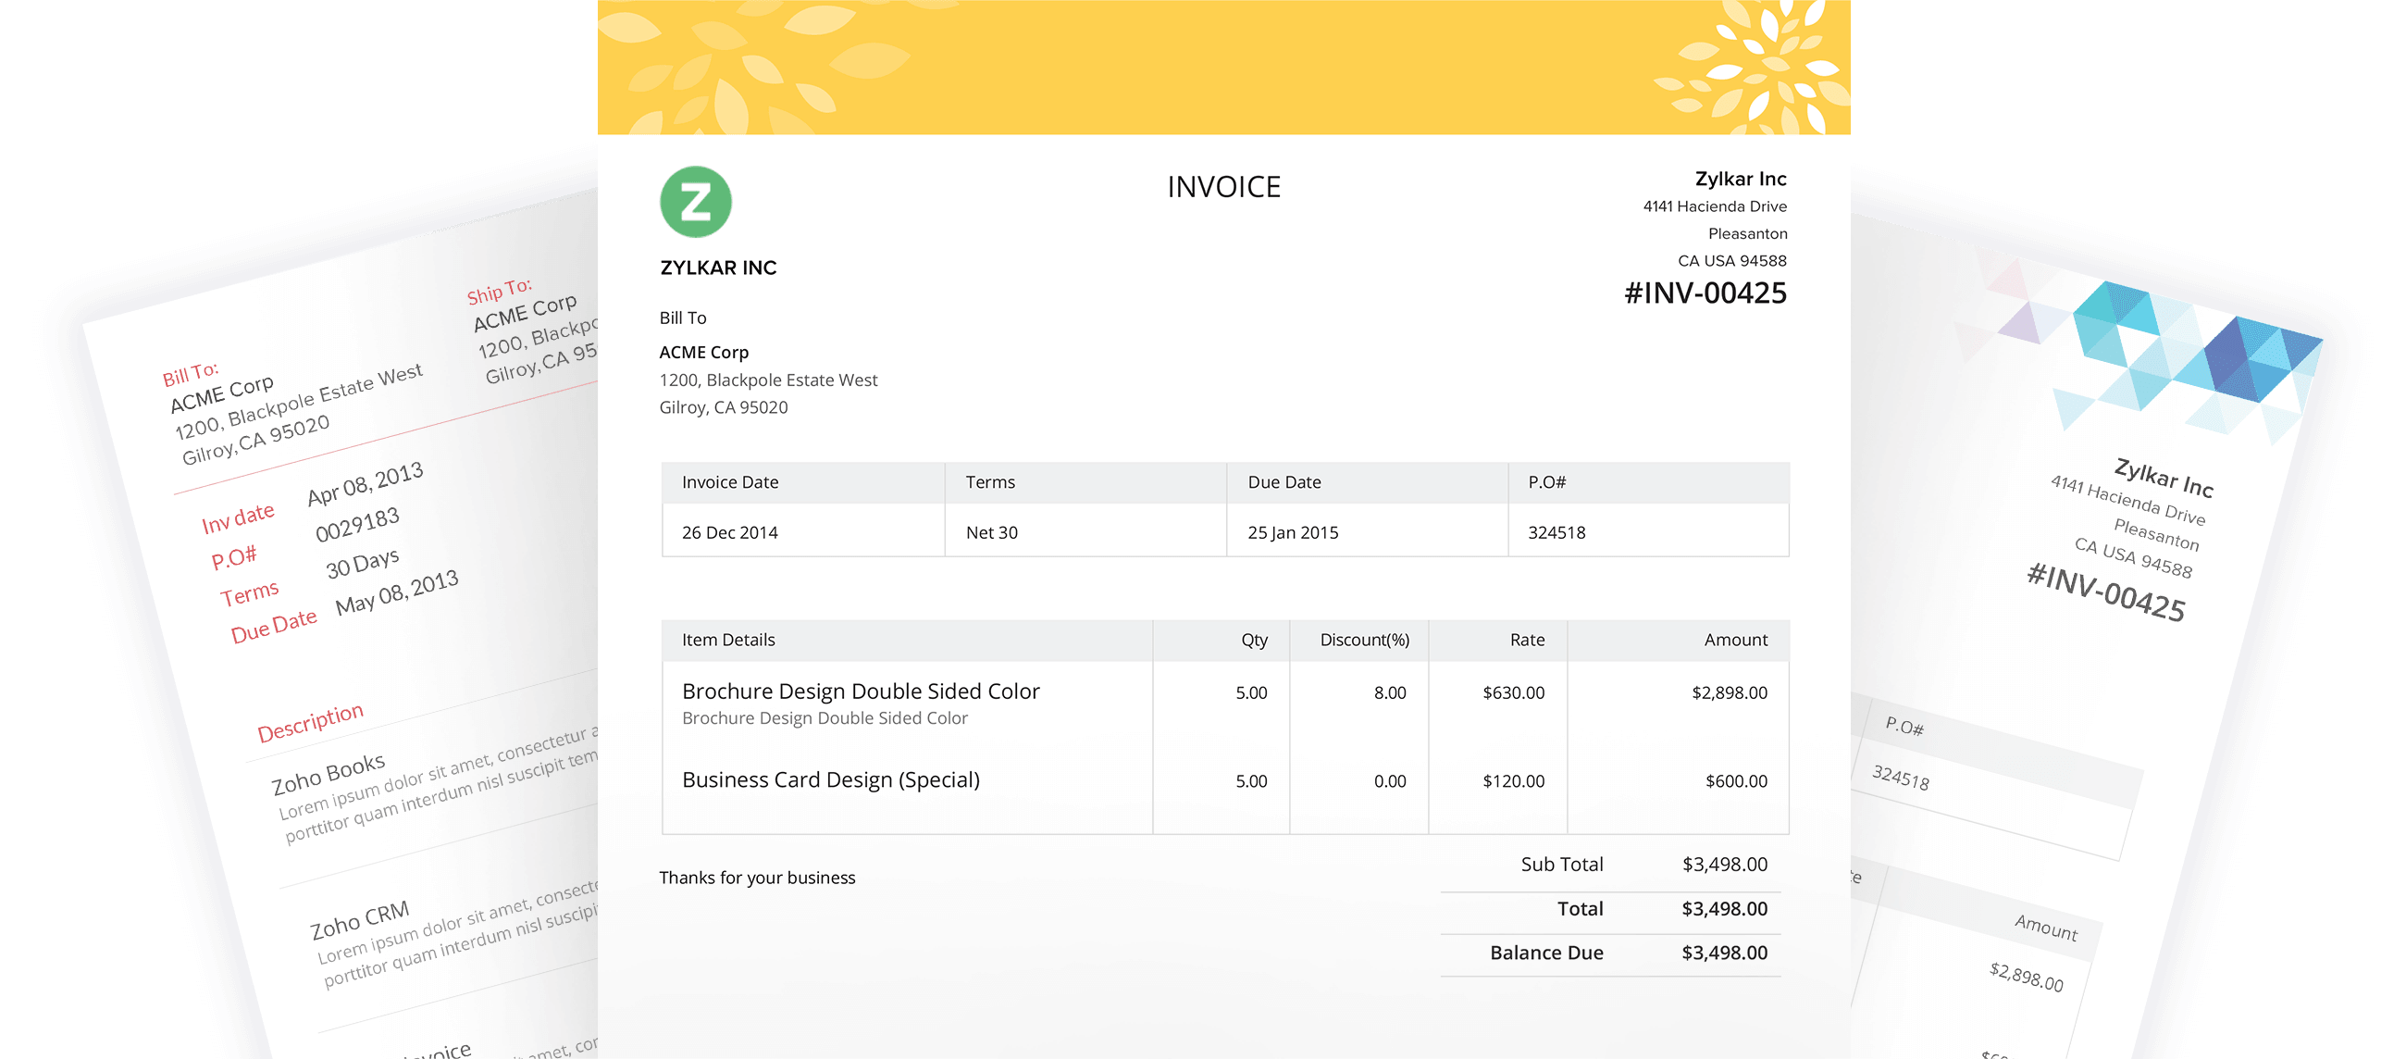Viewport: 2406px width, 1059px height.
Task: Toggle the Balance Due row highlight
Action: (x=1622, y=953)
